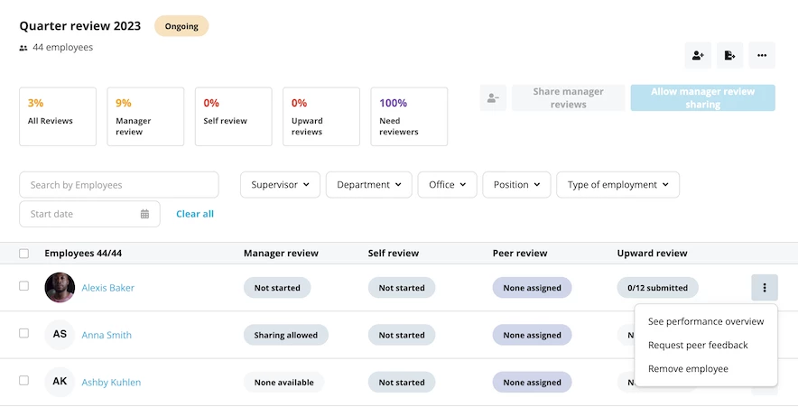Image resolution: width=798 pixels, height=407 pixels.
Task: Click Alexis Baker's vertical dots menu icon
Action: click(x=765, y=288)
